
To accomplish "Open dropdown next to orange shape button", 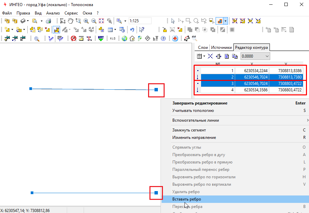I will point(226,21).
